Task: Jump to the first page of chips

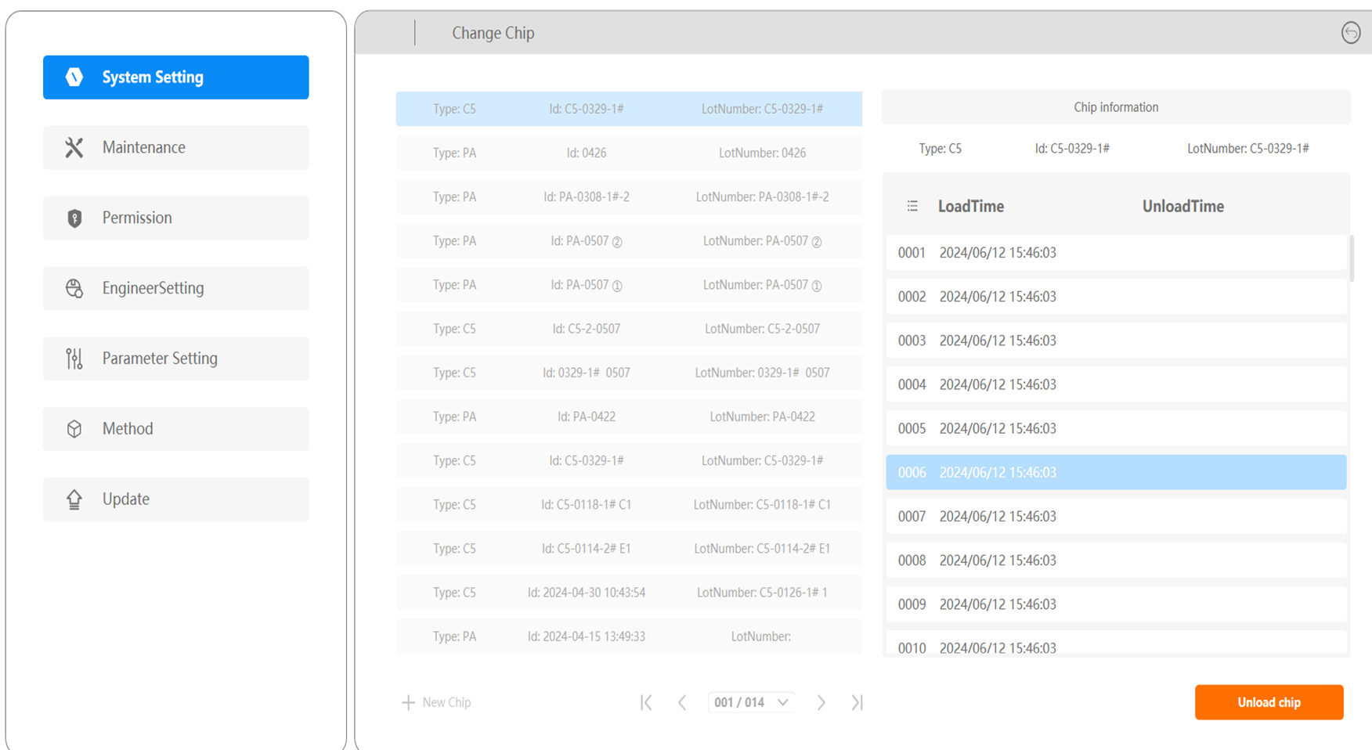Action: [646, 702]
